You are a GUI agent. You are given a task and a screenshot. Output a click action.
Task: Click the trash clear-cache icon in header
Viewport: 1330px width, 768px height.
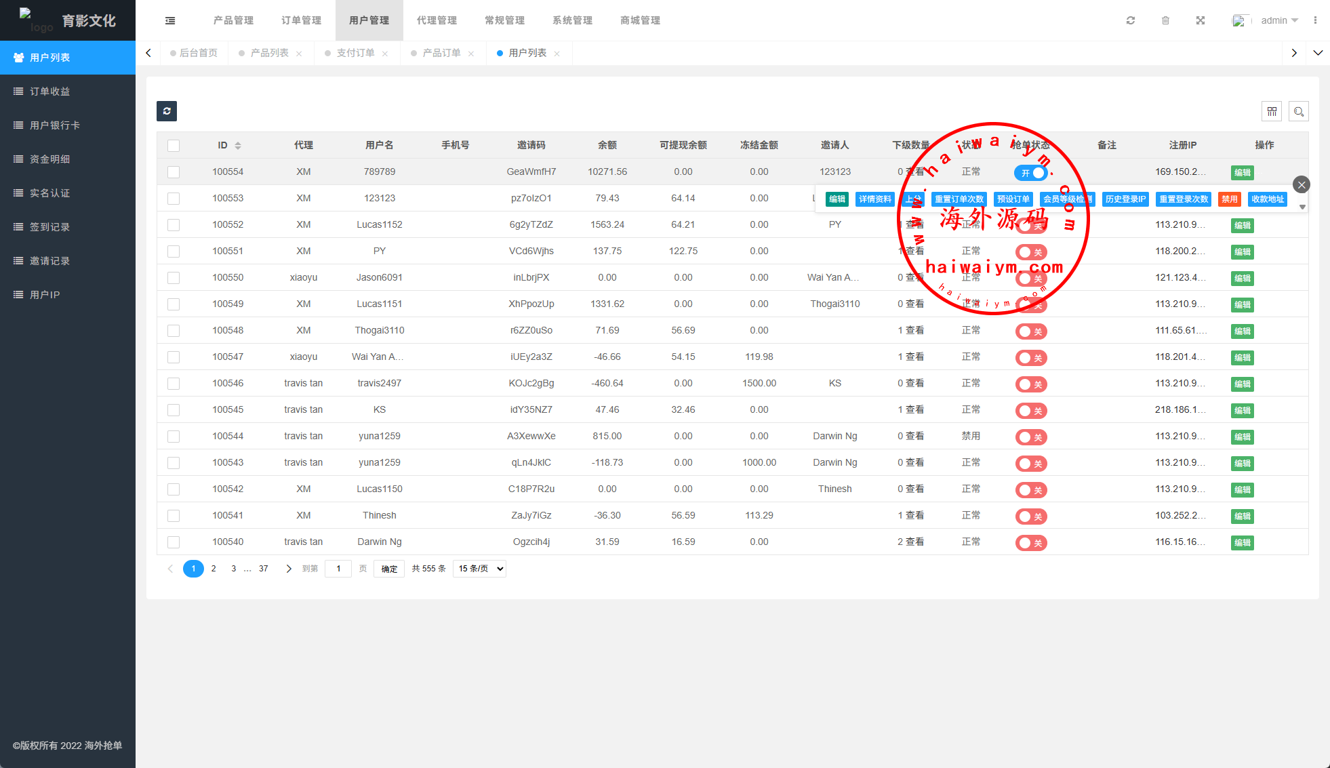[x=1165, y=20]
